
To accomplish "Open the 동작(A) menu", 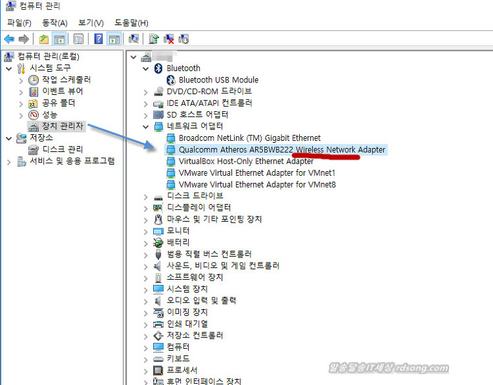I will click(x=55, y=23).
